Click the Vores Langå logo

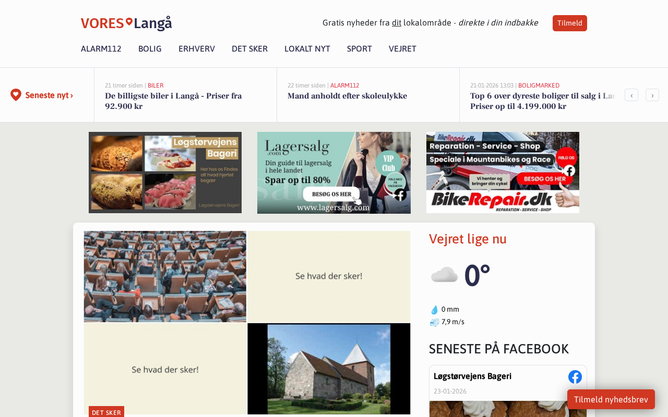click(x=126, y=23)
